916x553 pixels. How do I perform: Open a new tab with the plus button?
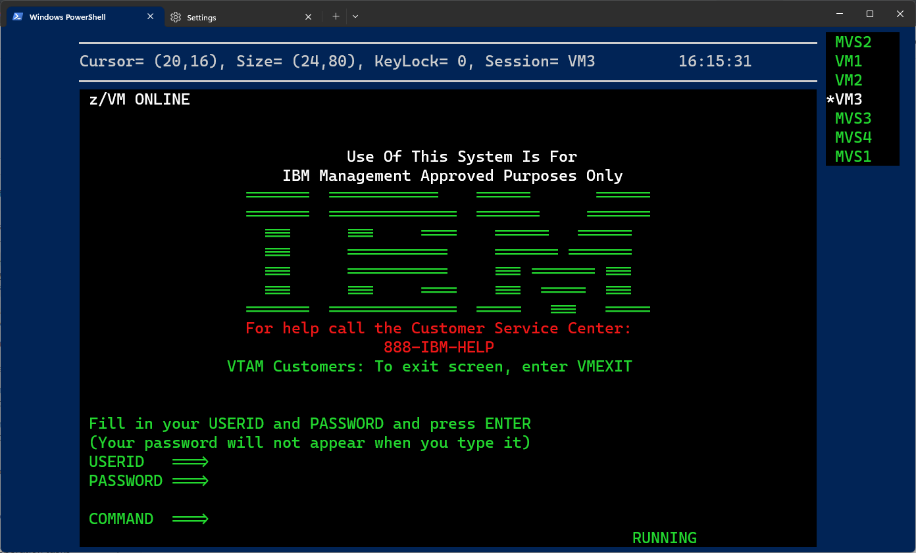click(x=336, y=16)
